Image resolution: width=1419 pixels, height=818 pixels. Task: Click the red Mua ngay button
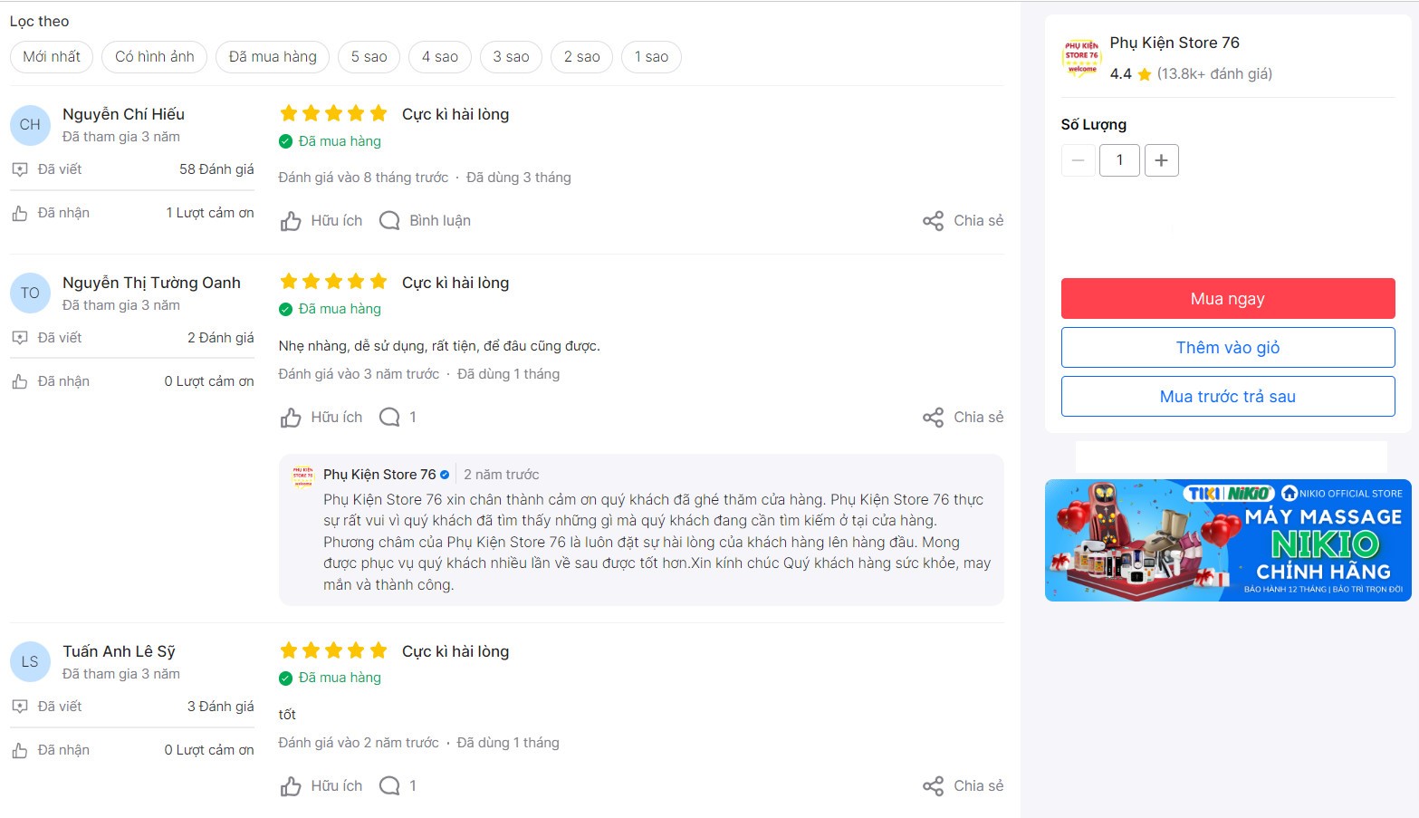(1228, 299)
